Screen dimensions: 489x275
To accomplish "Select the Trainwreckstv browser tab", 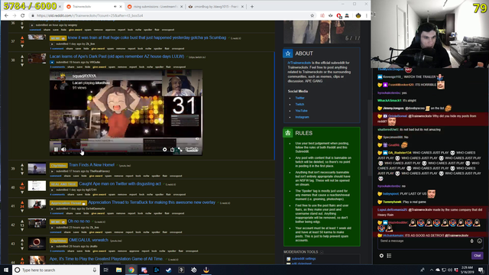I will [x=92, y=7].
